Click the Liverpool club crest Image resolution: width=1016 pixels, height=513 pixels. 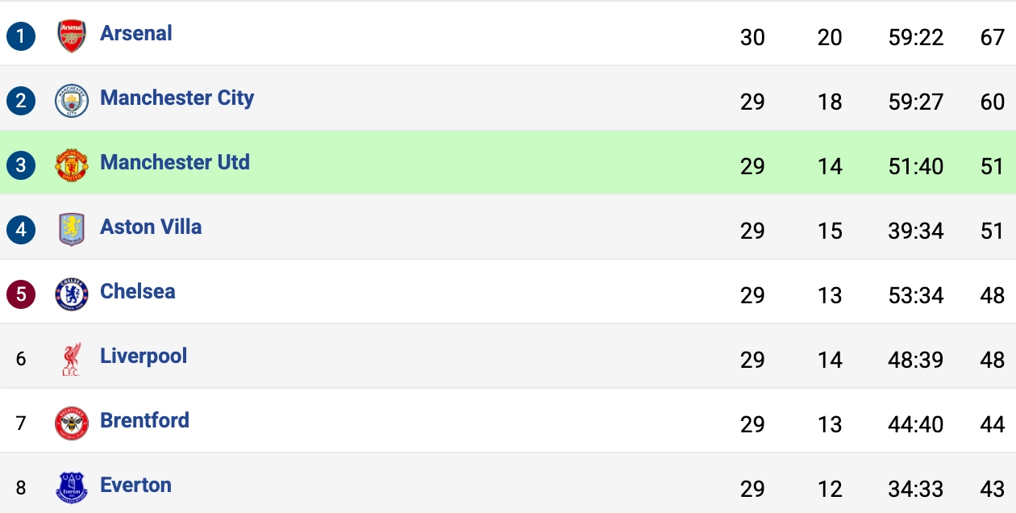pos(72,359)
